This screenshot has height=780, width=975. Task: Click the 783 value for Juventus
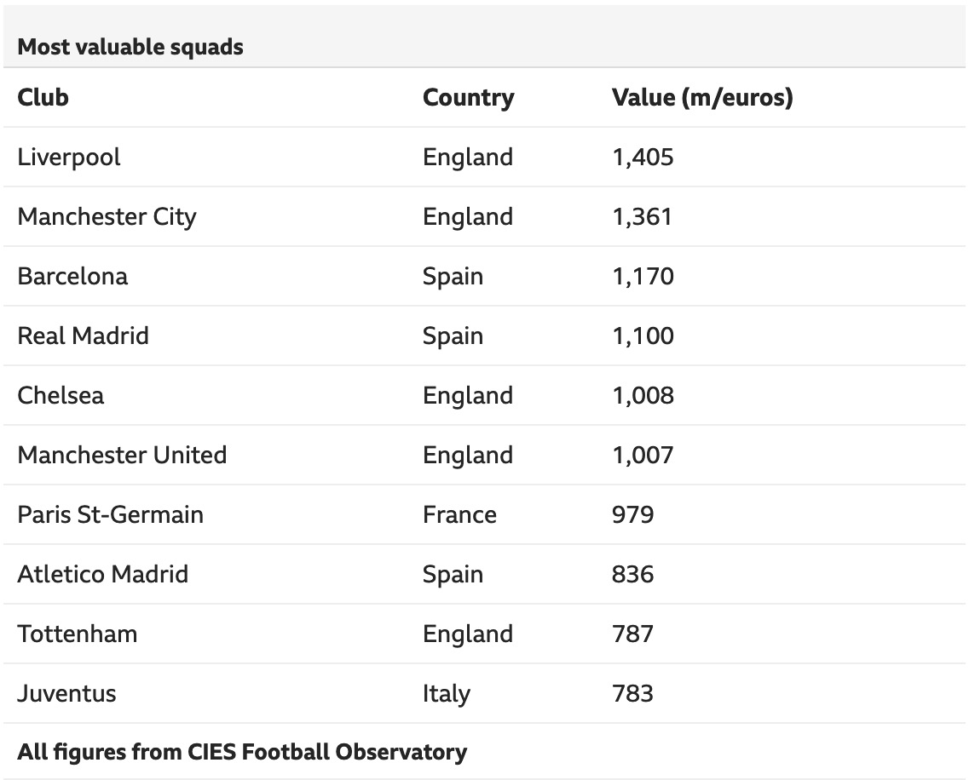coord(632,693)
